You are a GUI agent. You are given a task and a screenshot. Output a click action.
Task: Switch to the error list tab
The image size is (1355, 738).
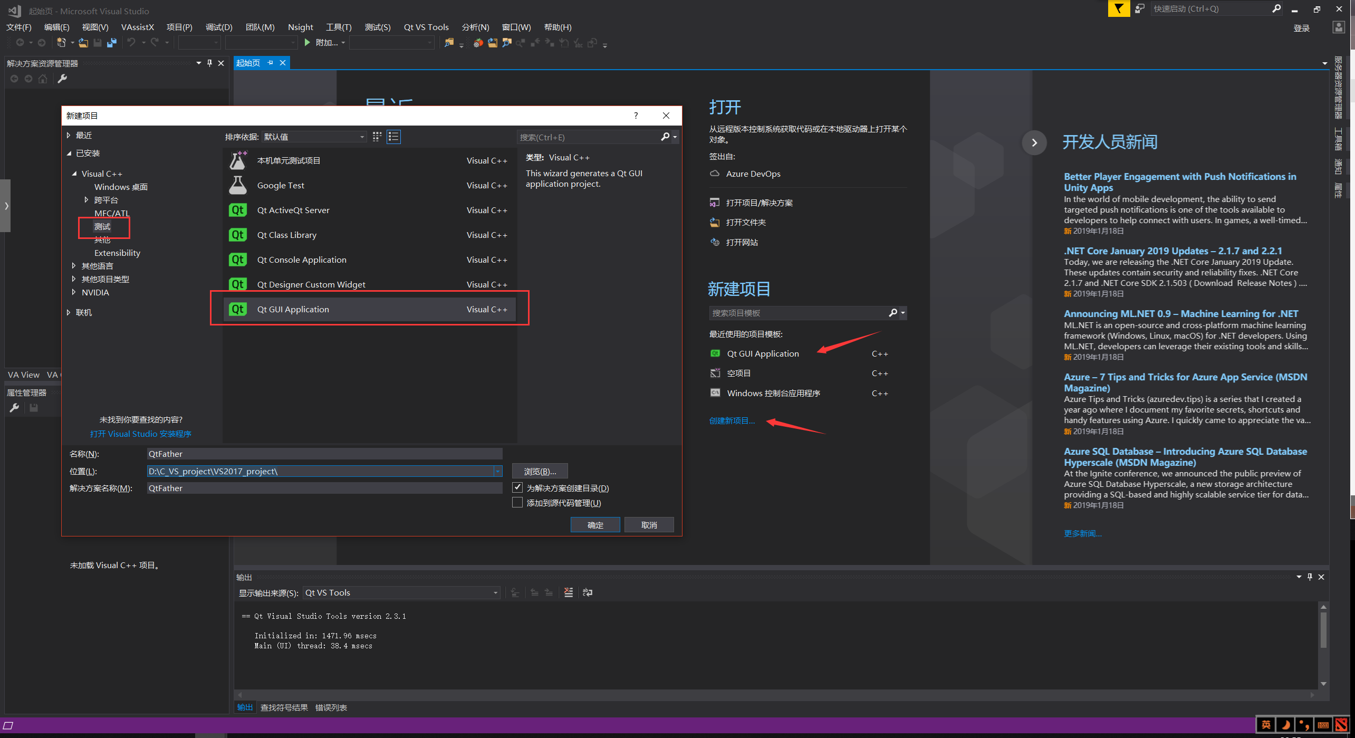pos(331,708)
